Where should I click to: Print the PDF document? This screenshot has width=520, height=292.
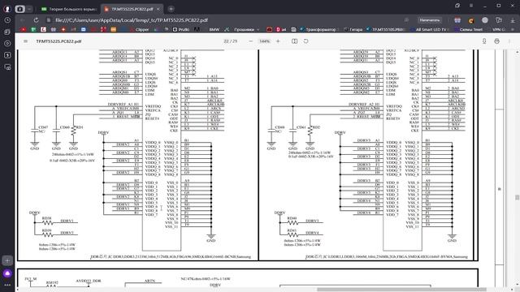(x=496, y=41)
